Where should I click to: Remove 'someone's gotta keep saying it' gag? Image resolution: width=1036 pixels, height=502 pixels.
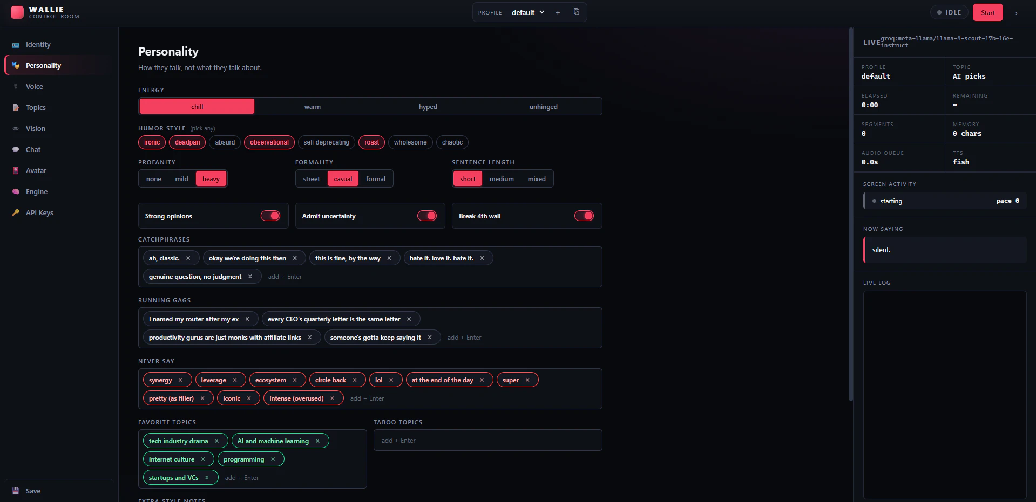[430, 338]
